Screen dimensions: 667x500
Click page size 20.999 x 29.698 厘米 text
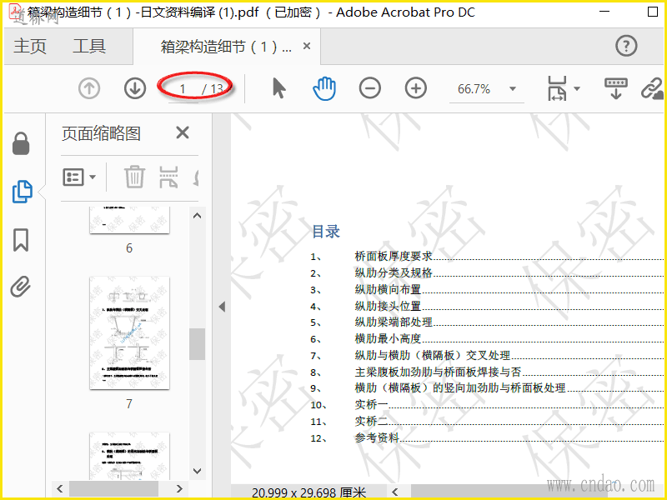pos(308,492)
